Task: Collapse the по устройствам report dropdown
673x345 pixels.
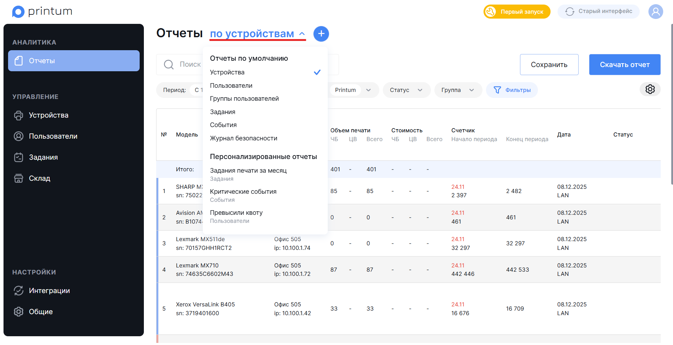Action: point(258,34)
